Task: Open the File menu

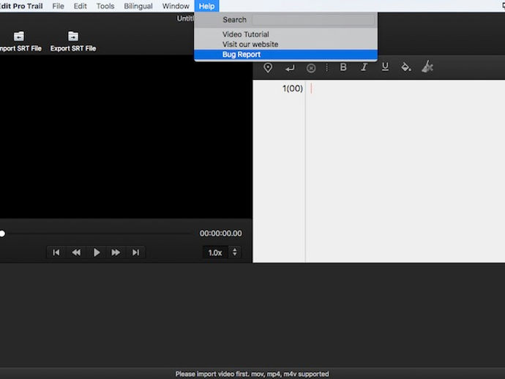Action: tap(59, 6)
